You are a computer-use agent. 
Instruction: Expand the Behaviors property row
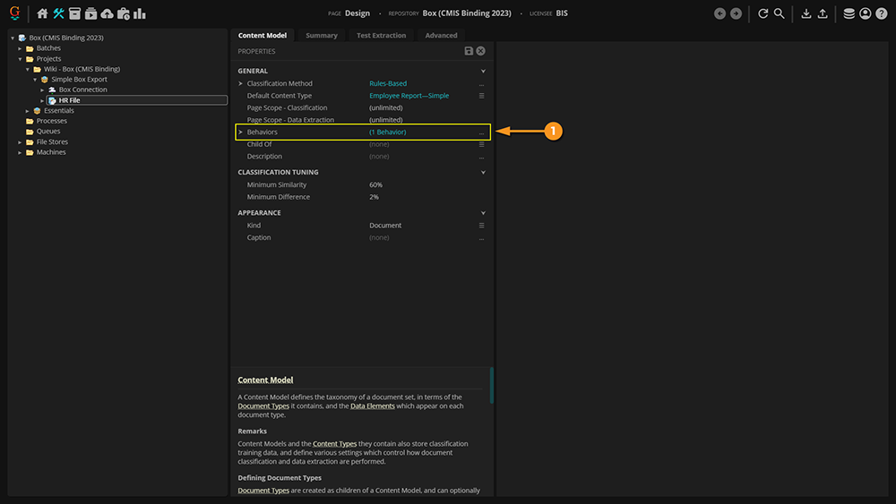240,132
